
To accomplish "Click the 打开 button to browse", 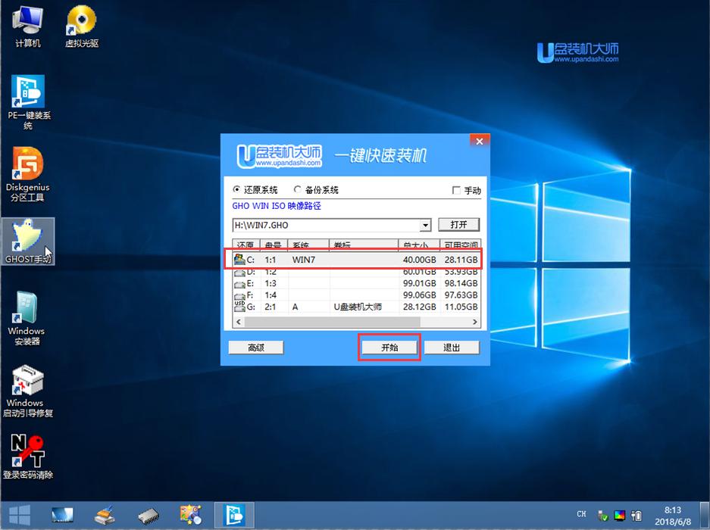I will [459, 224].
